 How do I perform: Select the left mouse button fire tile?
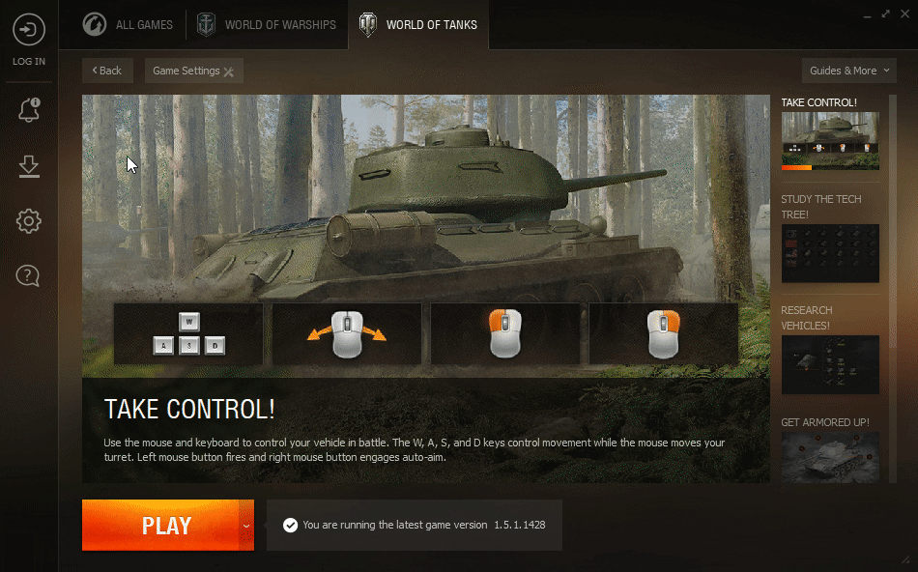(505, 333)
